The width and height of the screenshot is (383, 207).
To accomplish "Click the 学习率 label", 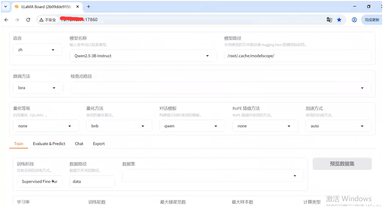I will click(23, 202).
